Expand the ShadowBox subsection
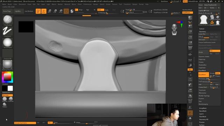Image resolution: width=224 pixels, height=126 pixels. click(202, 65)
